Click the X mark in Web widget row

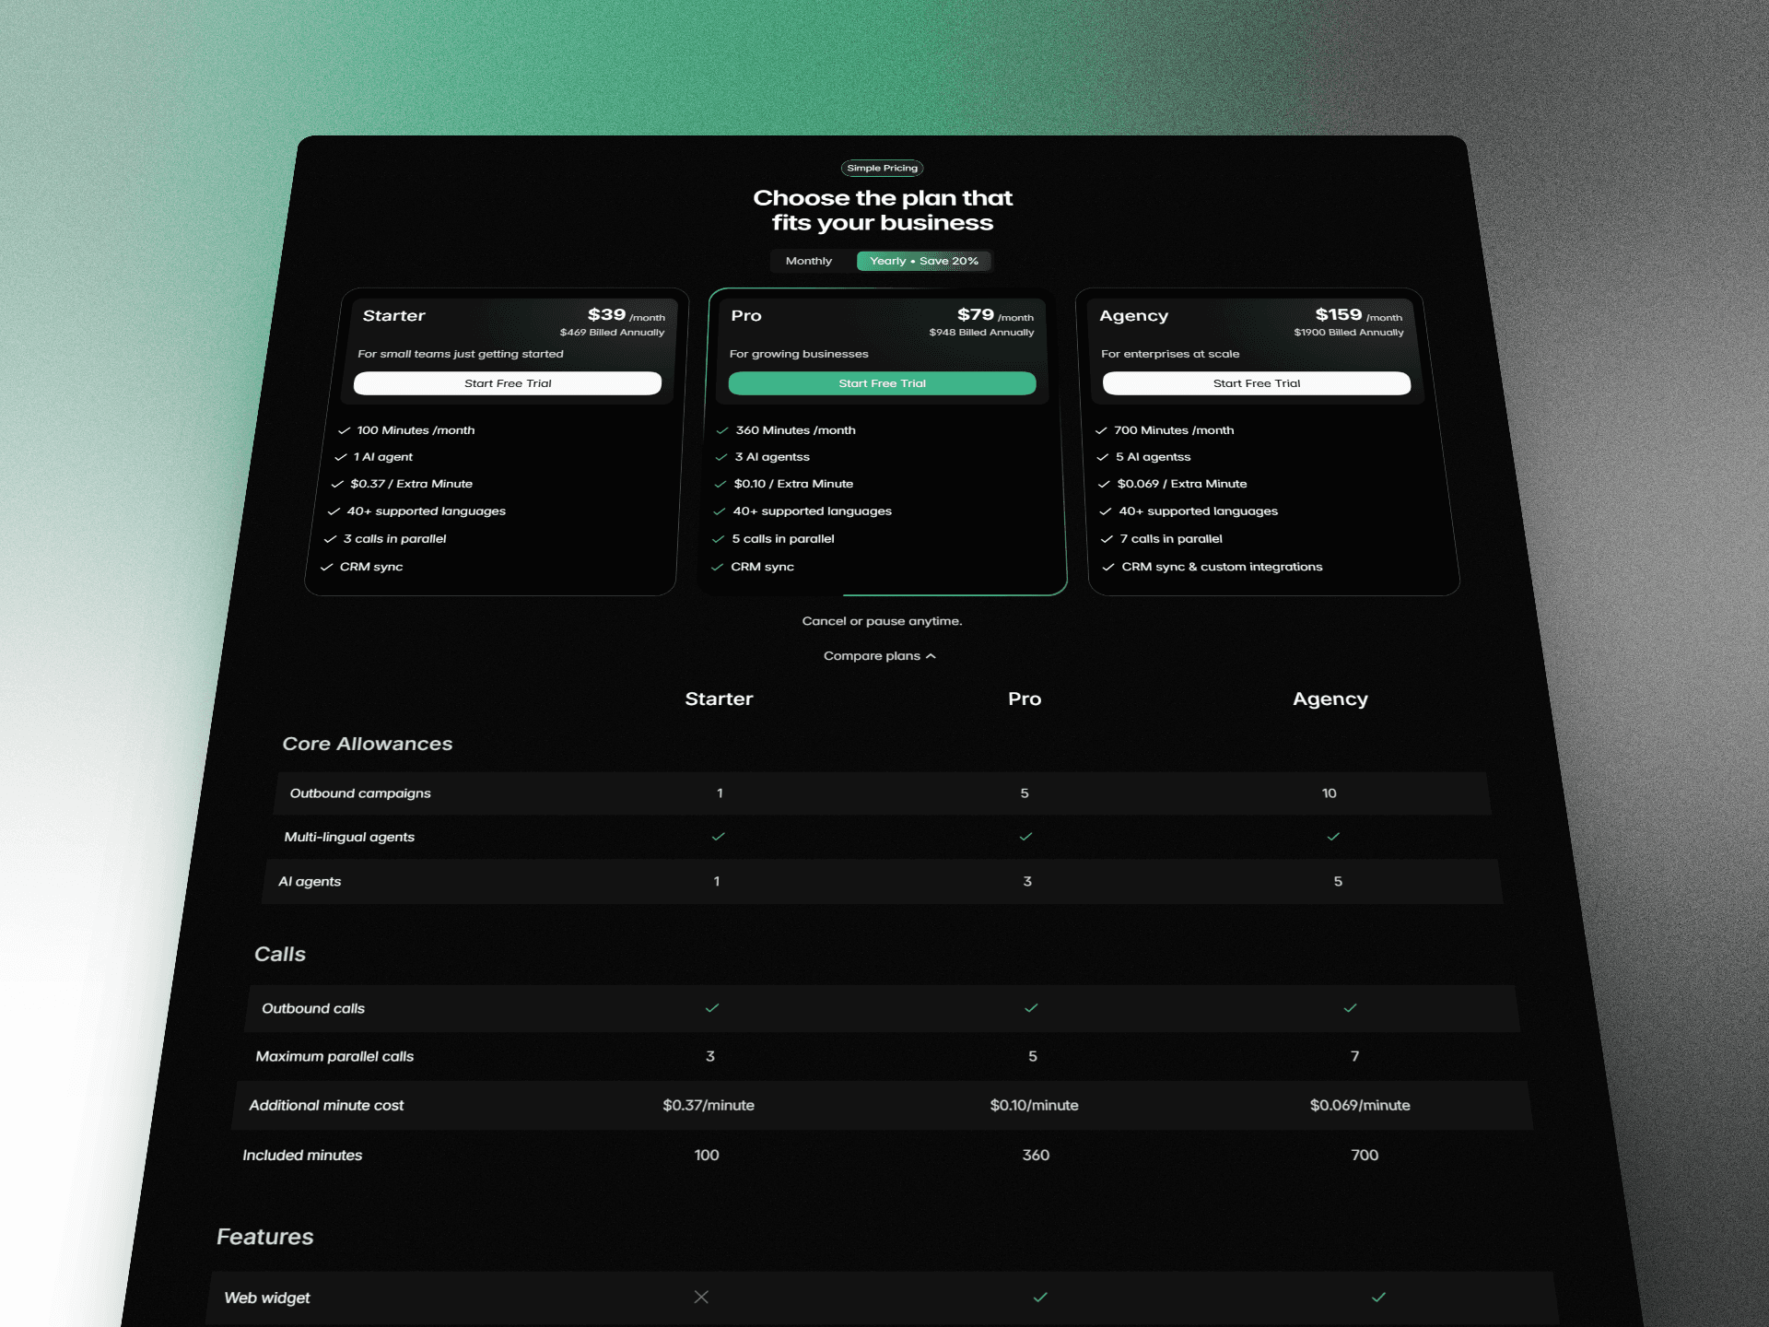(x=701, y=1298)
